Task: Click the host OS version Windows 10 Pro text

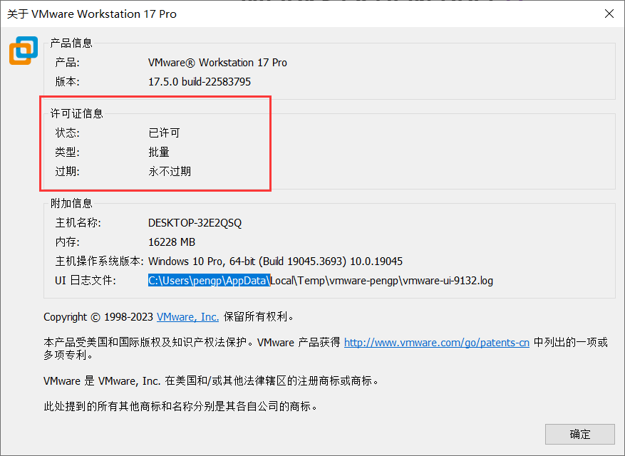Action: tap(275, 261)
